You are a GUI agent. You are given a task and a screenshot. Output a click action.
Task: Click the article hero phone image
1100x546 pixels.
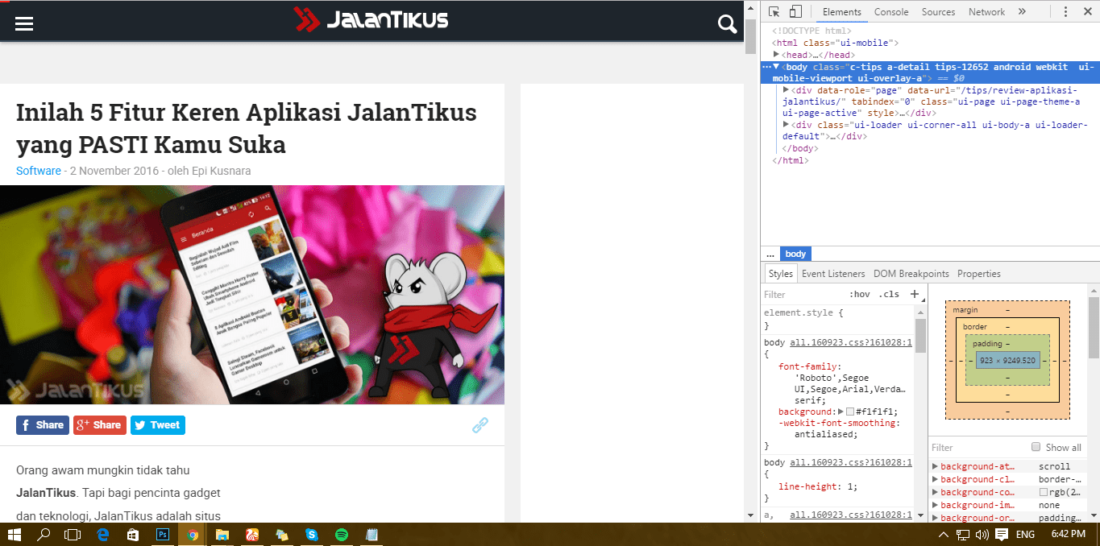coord(252,295)
